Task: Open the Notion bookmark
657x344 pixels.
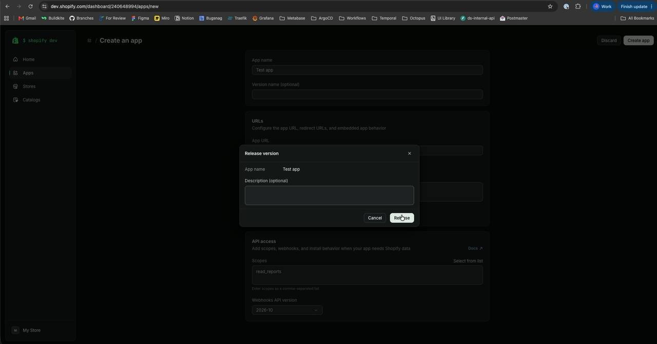Action: point(184,18)
